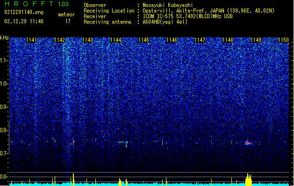Click the timestamp 02.12.29 11:40

(x=24, y=21)
